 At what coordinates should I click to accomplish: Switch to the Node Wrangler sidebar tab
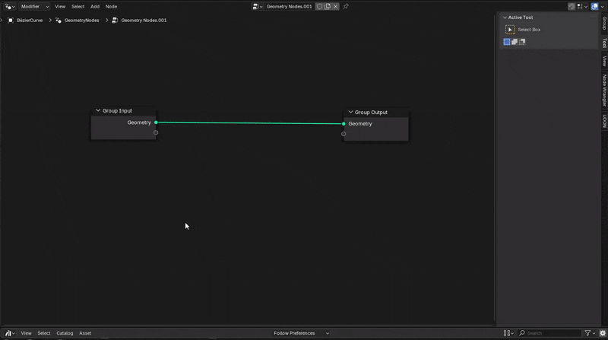tap(604, 90)
